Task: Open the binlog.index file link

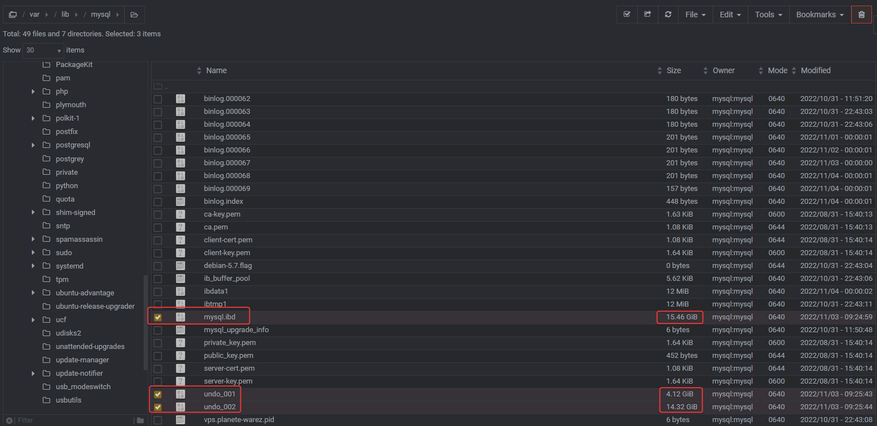Action: (x=223, y=202)
